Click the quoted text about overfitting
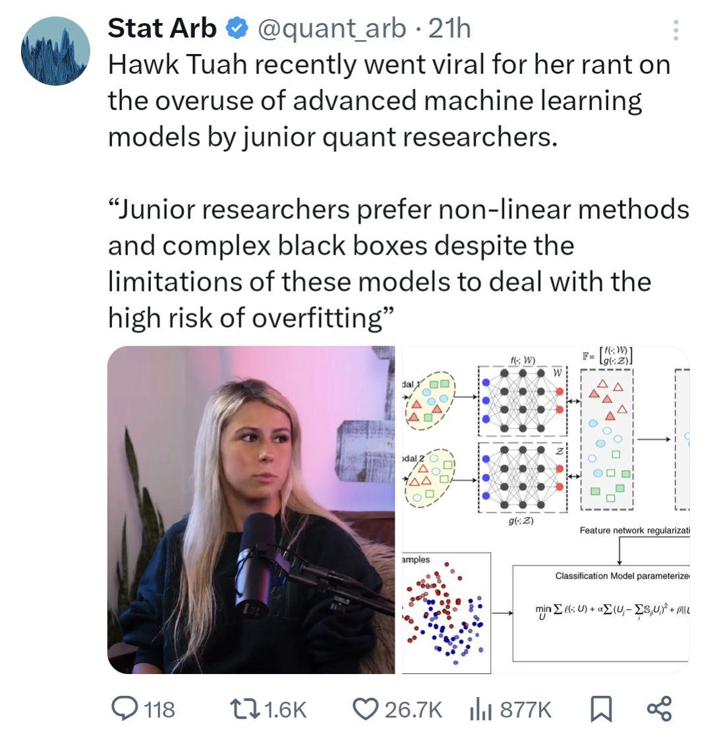This screenshot has height=738, width=711. coord(398,264)
